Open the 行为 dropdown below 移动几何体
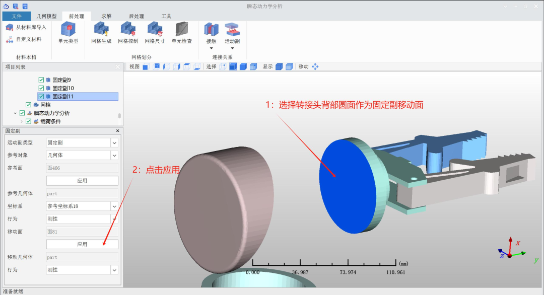Screen dimensions: 544x295 [x=114, y=270]
